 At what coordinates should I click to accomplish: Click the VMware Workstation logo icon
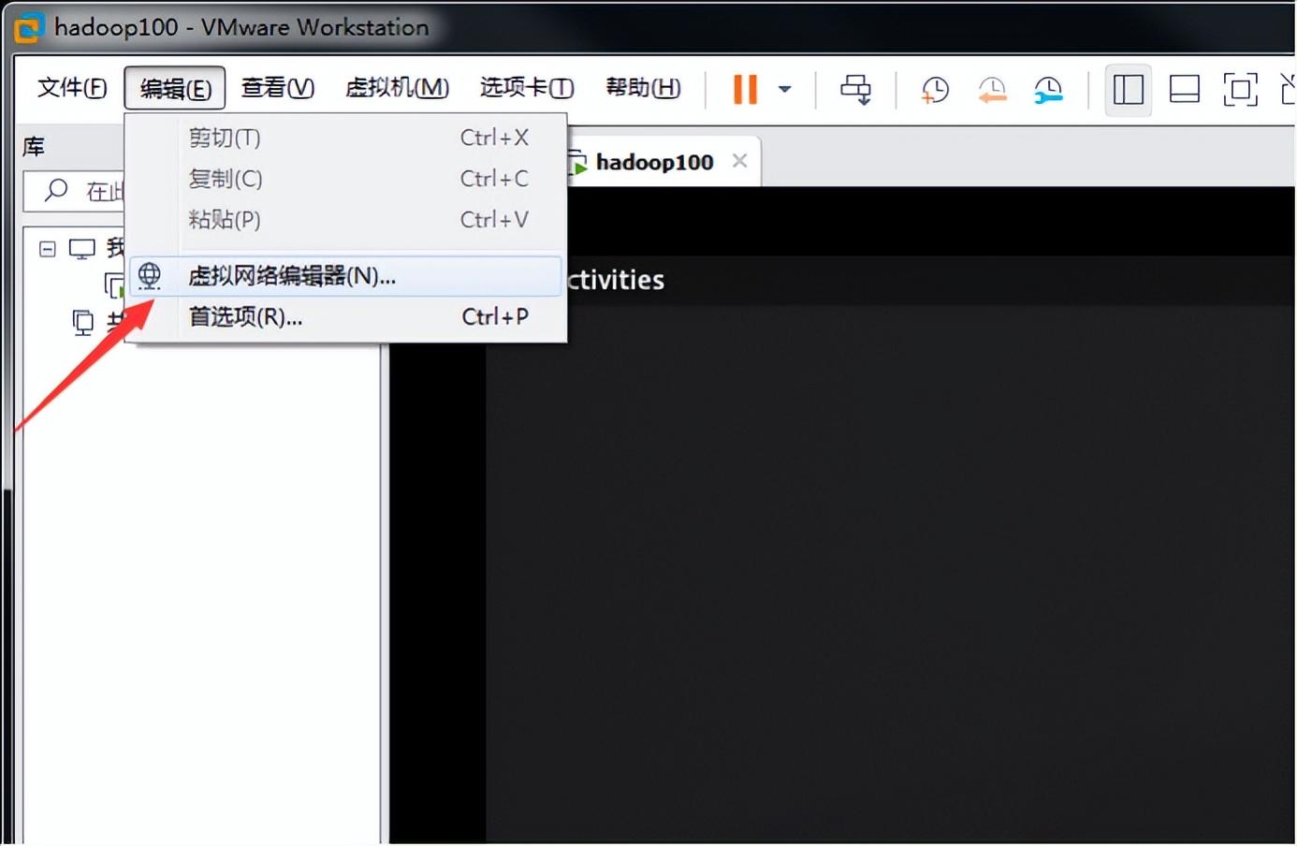[x=28, y=28]
